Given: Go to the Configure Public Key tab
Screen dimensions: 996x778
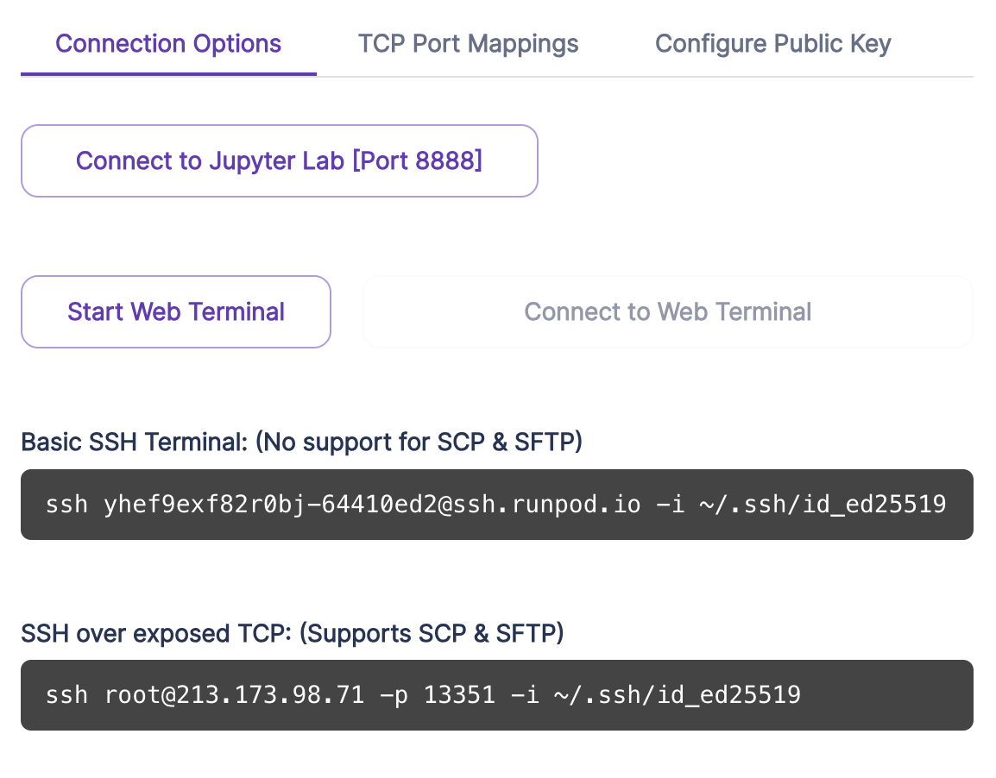Looking at the screenshot, I should click(773, 44).
